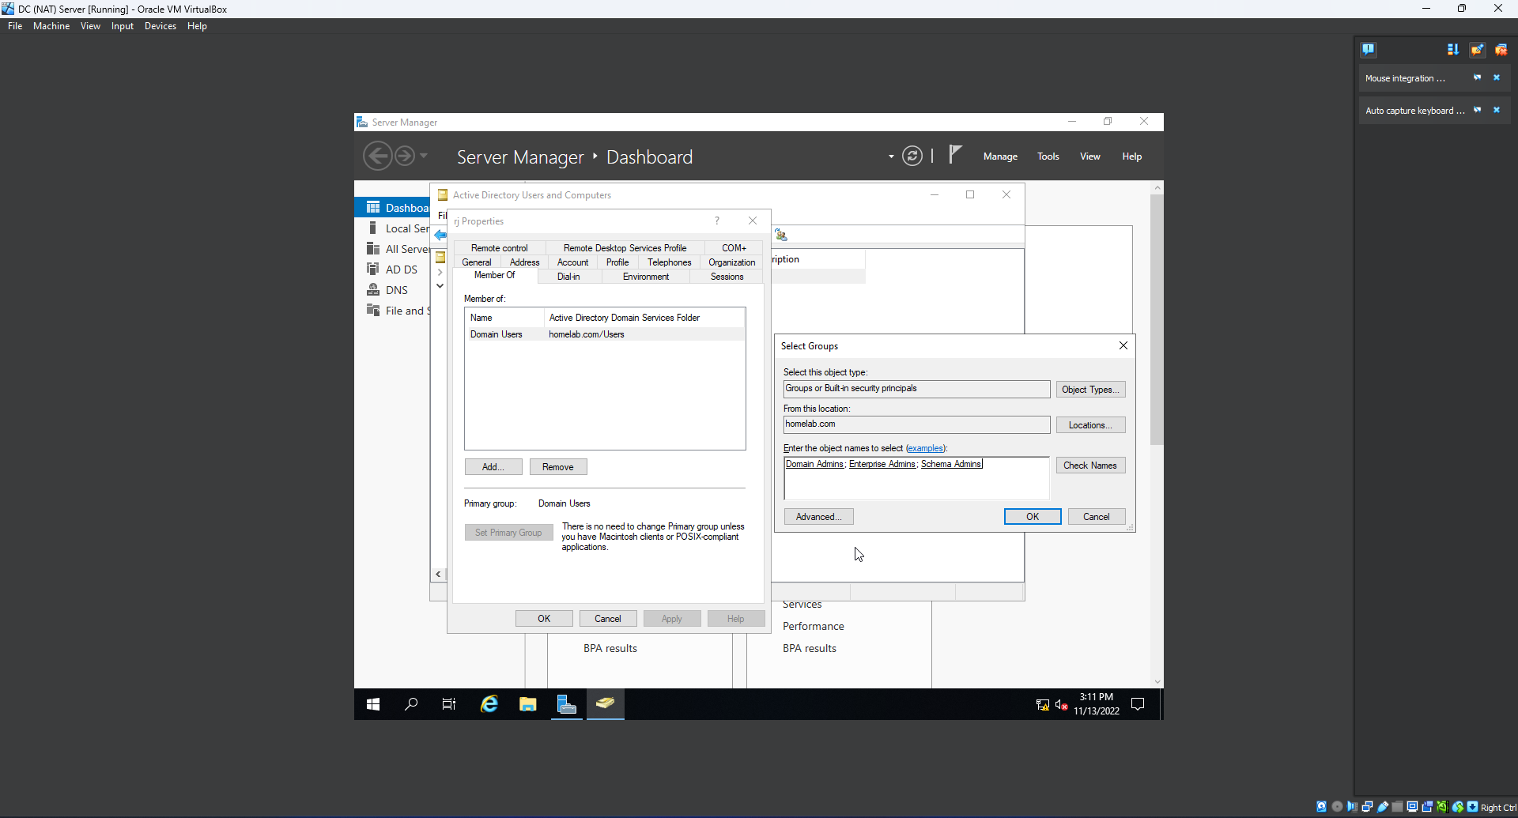Open the navigation history dropdown arrow
Viewport: 1518px width, 818px height.
424,156
